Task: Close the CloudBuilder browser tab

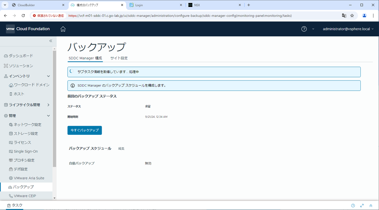Action: (x=63, y=5)
